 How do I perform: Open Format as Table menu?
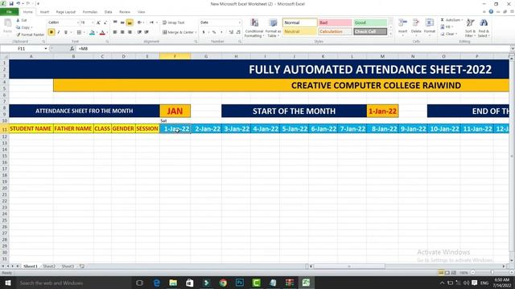[273, 28]
